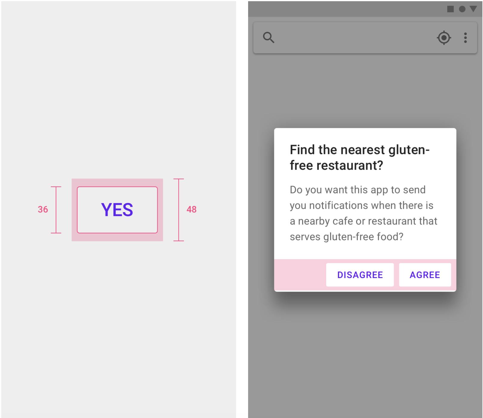Click the gray status bar strip
The image size is (483, 418).
point(345,9)
